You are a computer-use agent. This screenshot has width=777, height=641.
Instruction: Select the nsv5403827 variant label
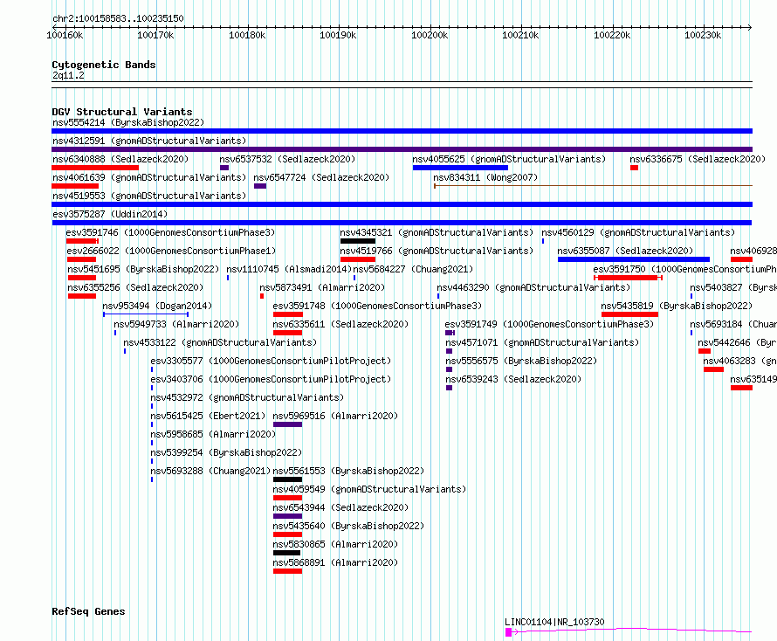tap(732, 287)
